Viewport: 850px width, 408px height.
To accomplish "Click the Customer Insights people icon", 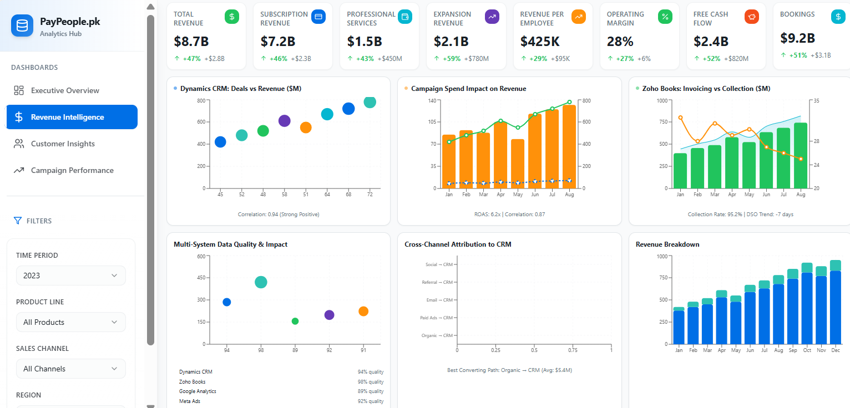I will pos(19,144).
